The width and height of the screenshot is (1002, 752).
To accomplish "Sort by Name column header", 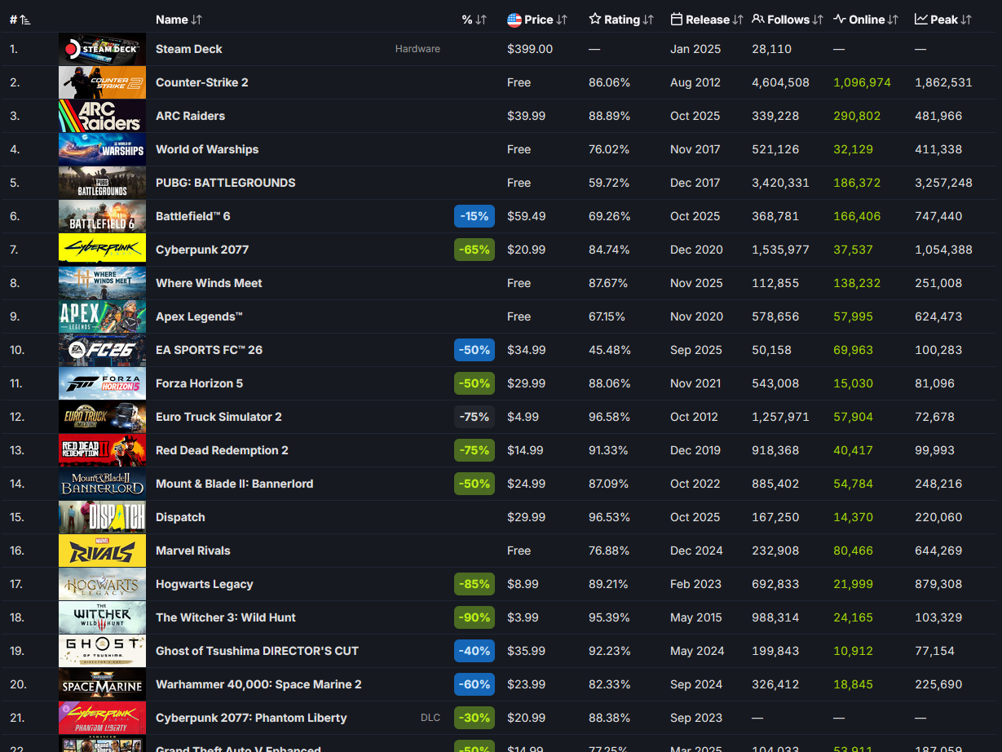I will (179, 20).
